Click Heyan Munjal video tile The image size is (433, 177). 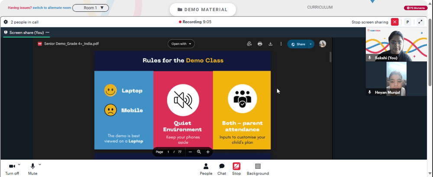click(x=396, y=79)
